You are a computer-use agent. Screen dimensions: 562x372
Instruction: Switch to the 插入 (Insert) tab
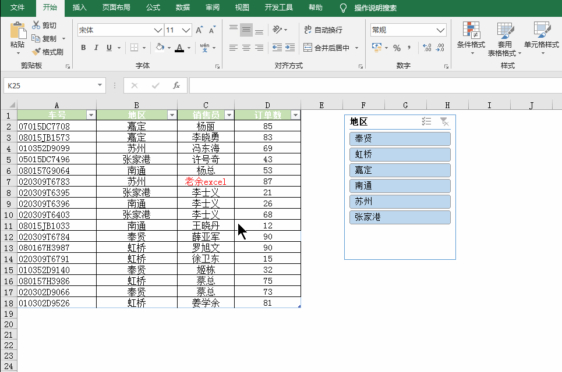tap(80, 8)
